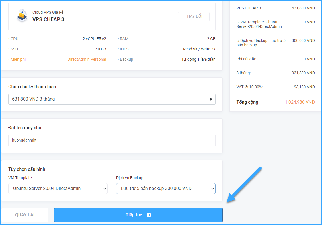
Task: Click the Tổng cộng label in summary
Action: 247,102
